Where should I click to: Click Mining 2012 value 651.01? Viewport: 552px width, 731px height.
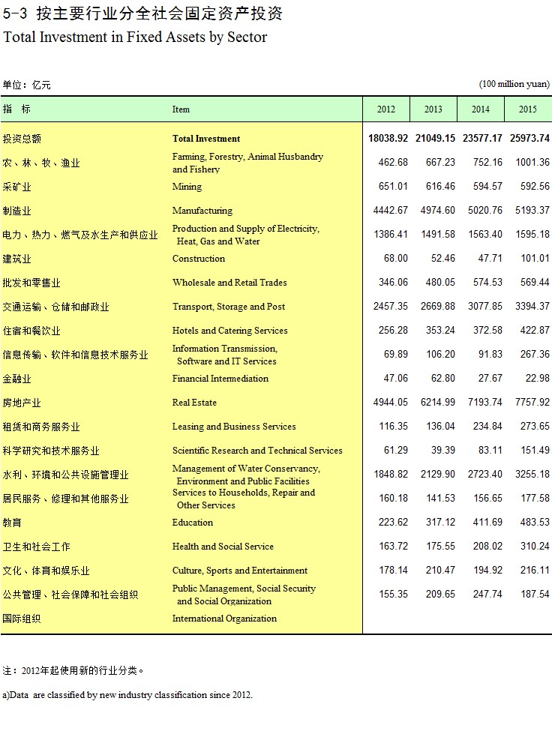pyautogui.click(x=393, y=187)
